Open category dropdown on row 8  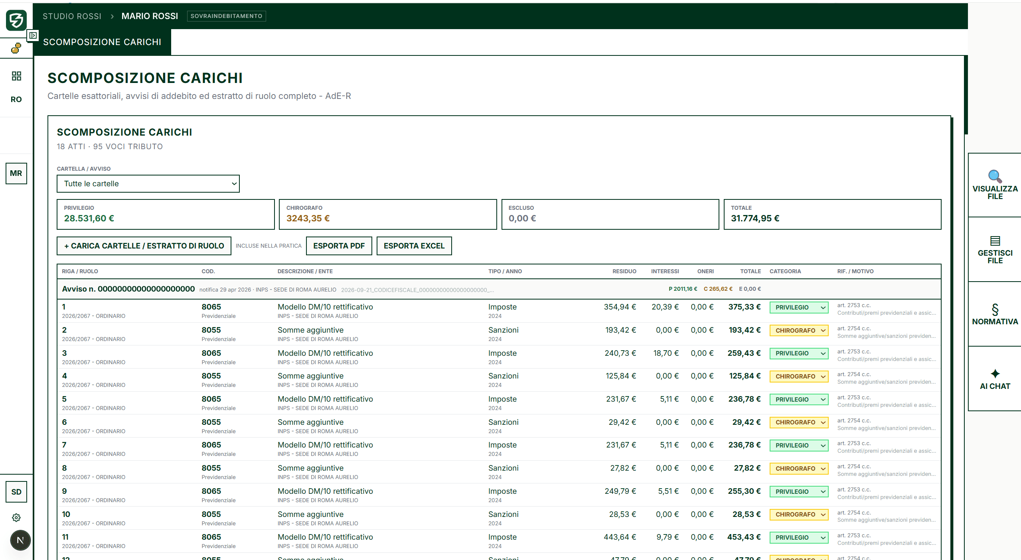pyautogui.click(x=799, y=469)
